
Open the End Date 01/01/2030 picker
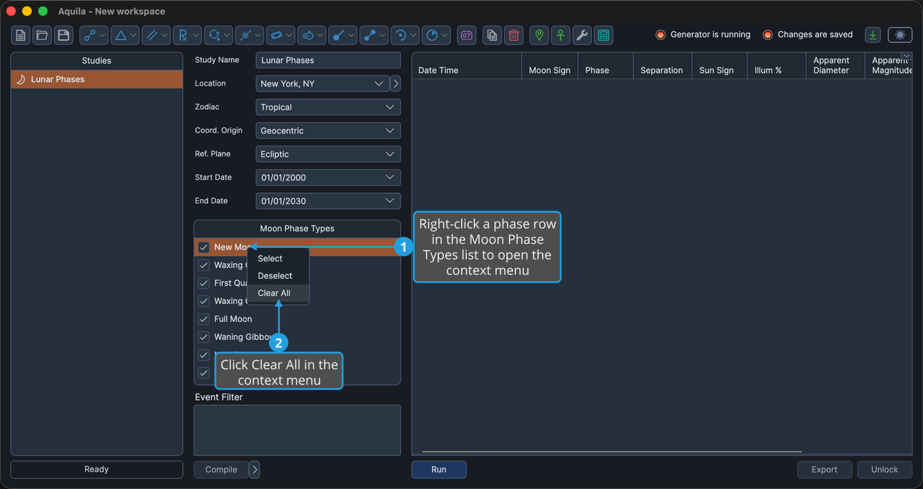coord(328,201)
